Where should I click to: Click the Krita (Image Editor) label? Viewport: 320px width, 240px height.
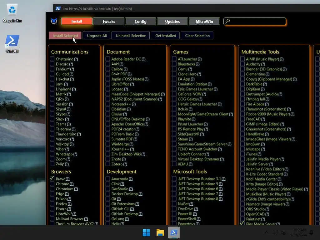tap(262, 184)
